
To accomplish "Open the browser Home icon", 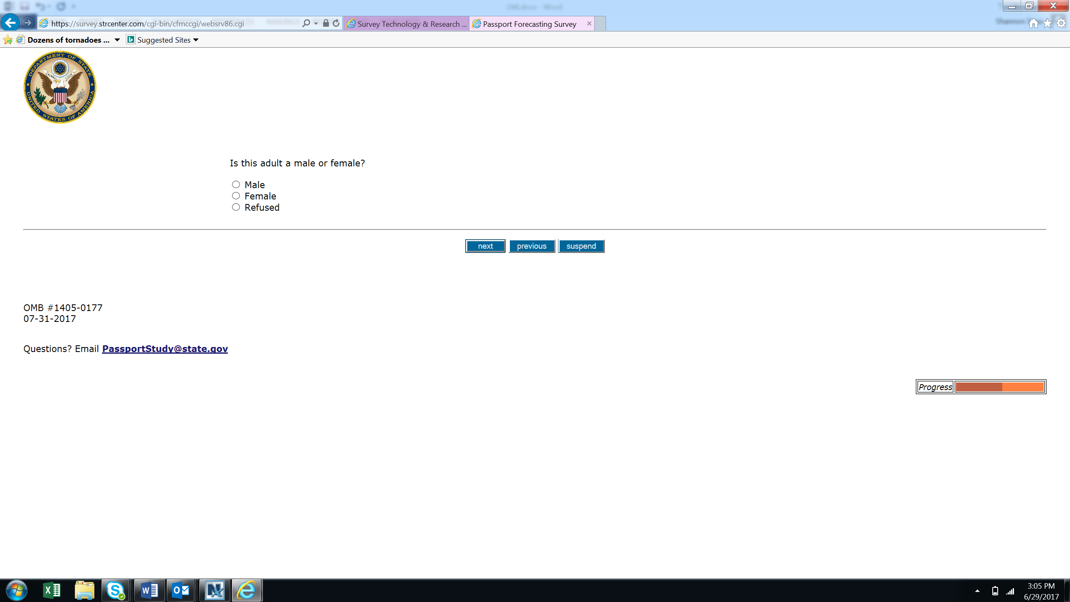I will coord(1033,23).
